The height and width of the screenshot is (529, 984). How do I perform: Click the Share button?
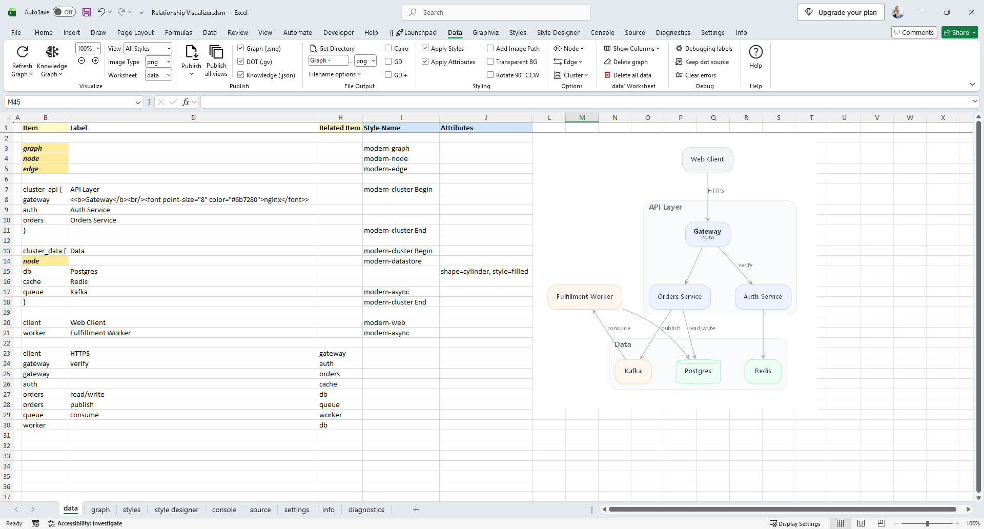pos(959,32)
